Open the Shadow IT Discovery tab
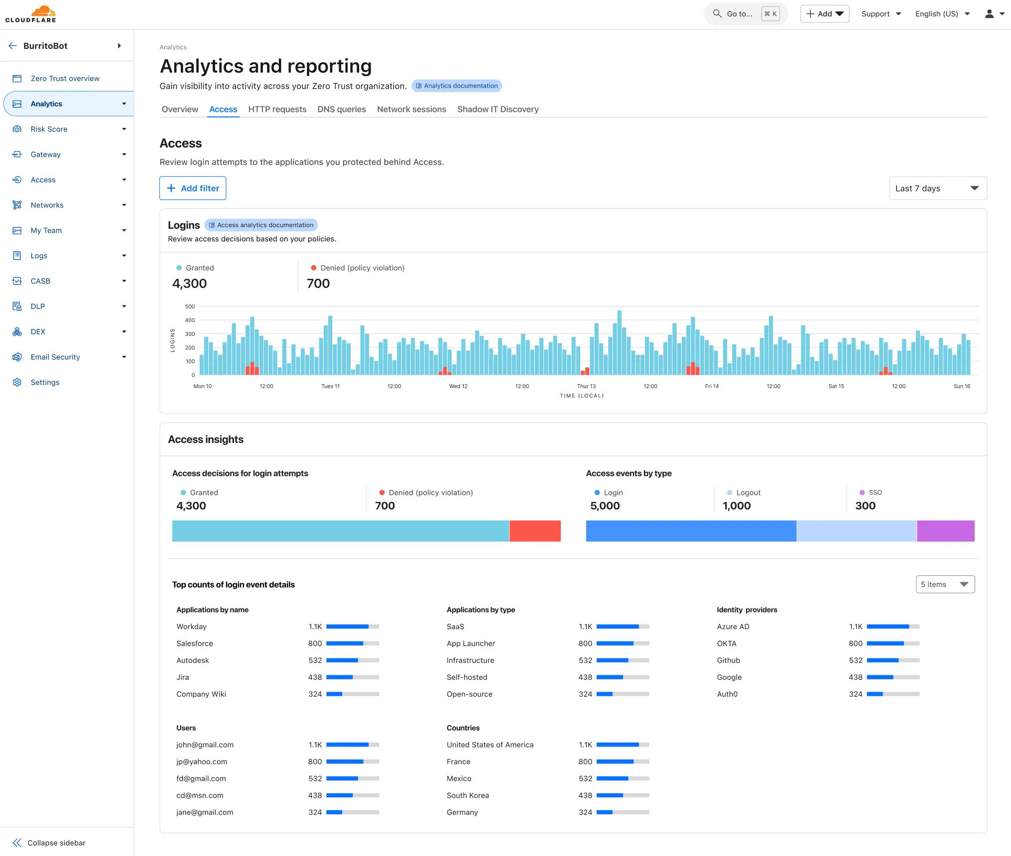 coord(498,109)
